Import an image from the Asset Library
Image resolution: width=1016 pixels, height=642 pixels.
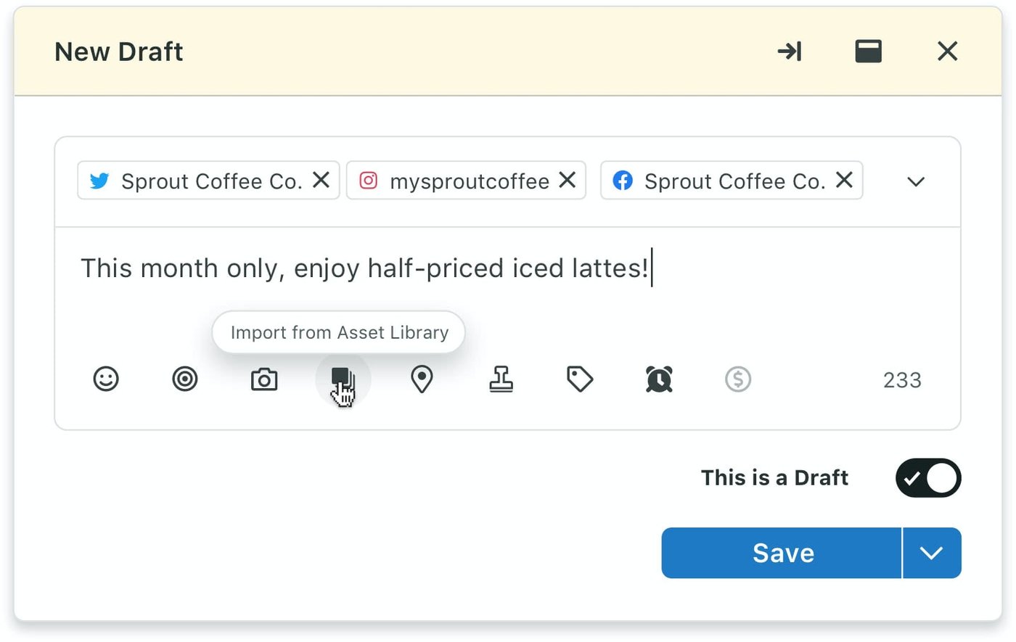pyautogui.click(x=343, y=379)
